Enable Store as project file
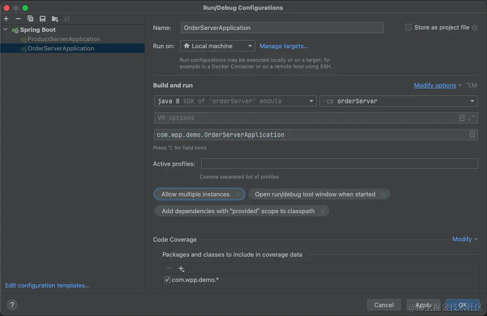Viewport: 487px width, 316px height. [408, 28]
